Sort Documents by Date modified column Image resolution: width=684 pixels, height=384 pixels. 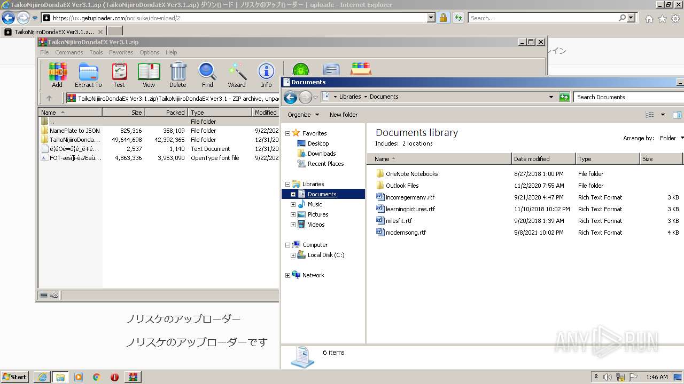543,159
